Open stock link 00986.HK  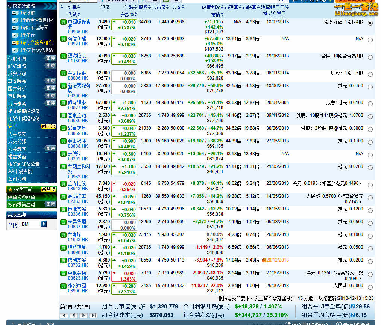[x=78, y=32]
